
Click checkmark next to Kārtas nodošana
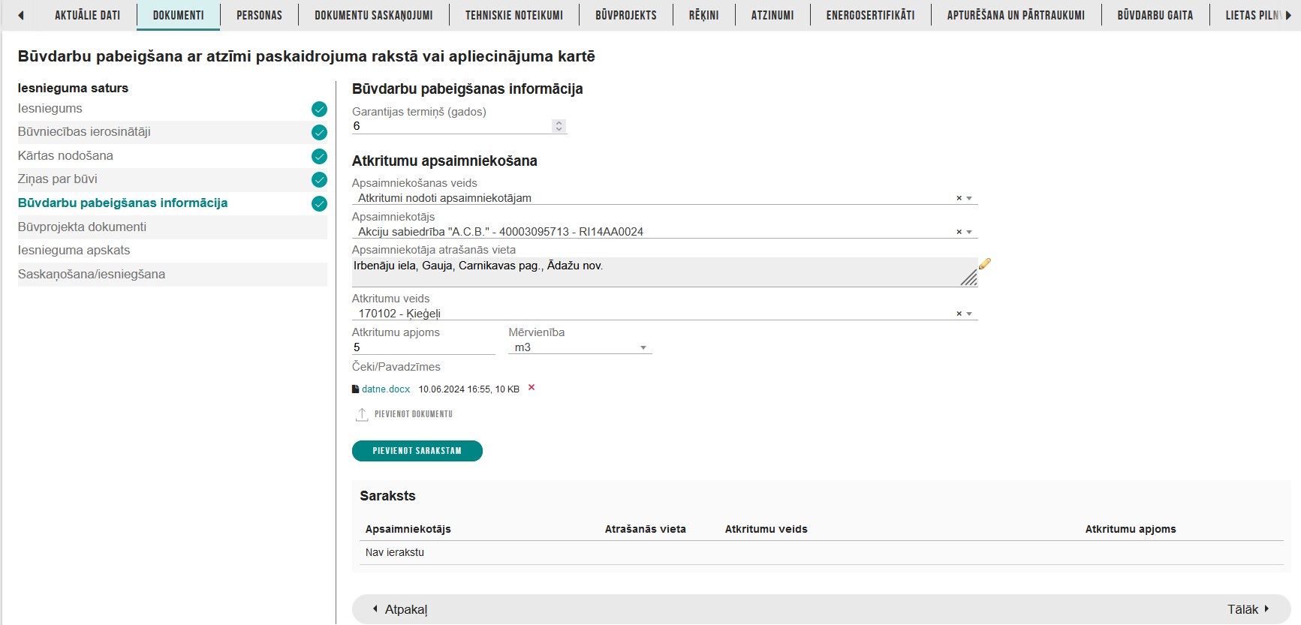[319, 156]
